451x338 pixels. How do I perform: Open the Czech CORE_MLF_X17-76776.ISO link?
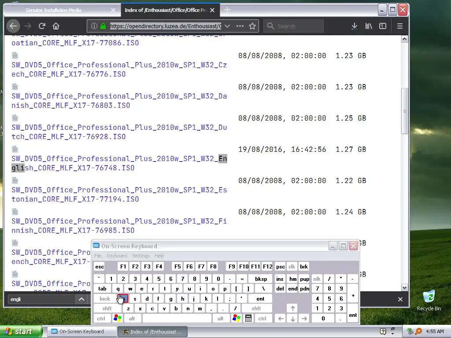(119, 69)
